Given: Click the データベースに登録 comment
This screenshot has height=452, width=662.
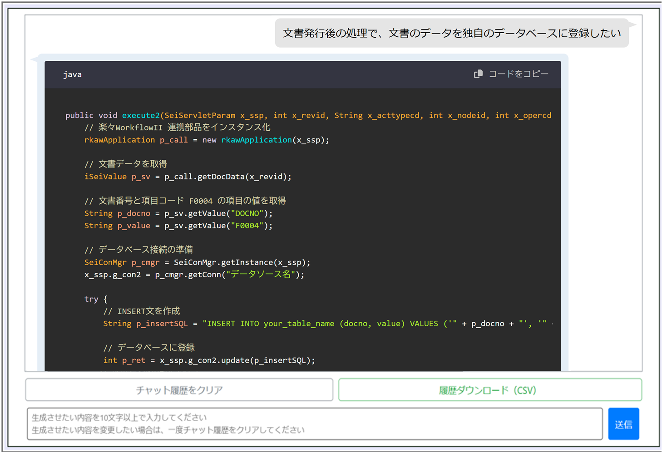Looking at the screenshot, I should (x=149, y=348).
